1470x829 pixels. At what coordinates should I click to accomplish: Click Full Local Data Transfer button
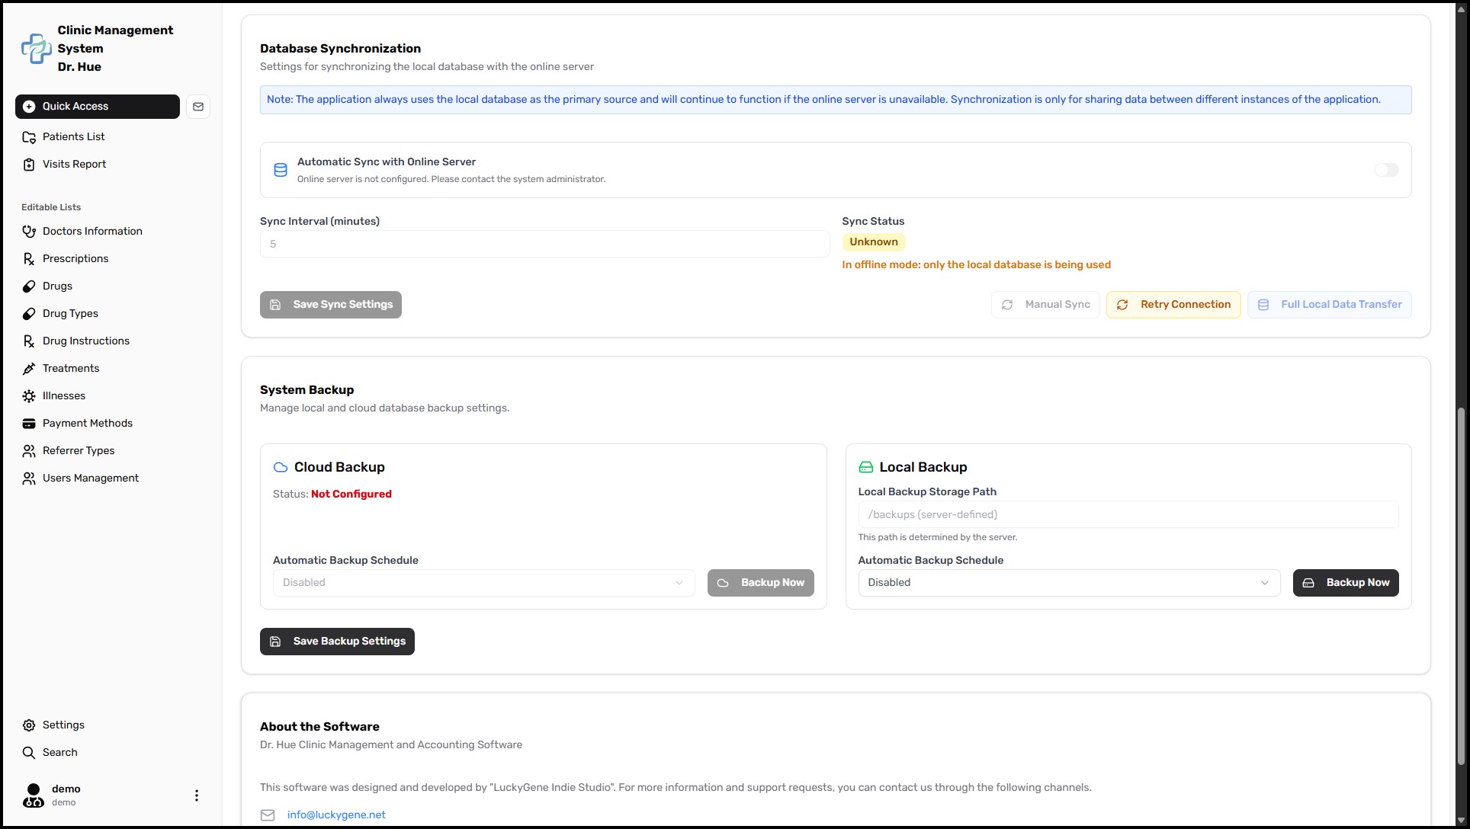[x=1330, y=305]
